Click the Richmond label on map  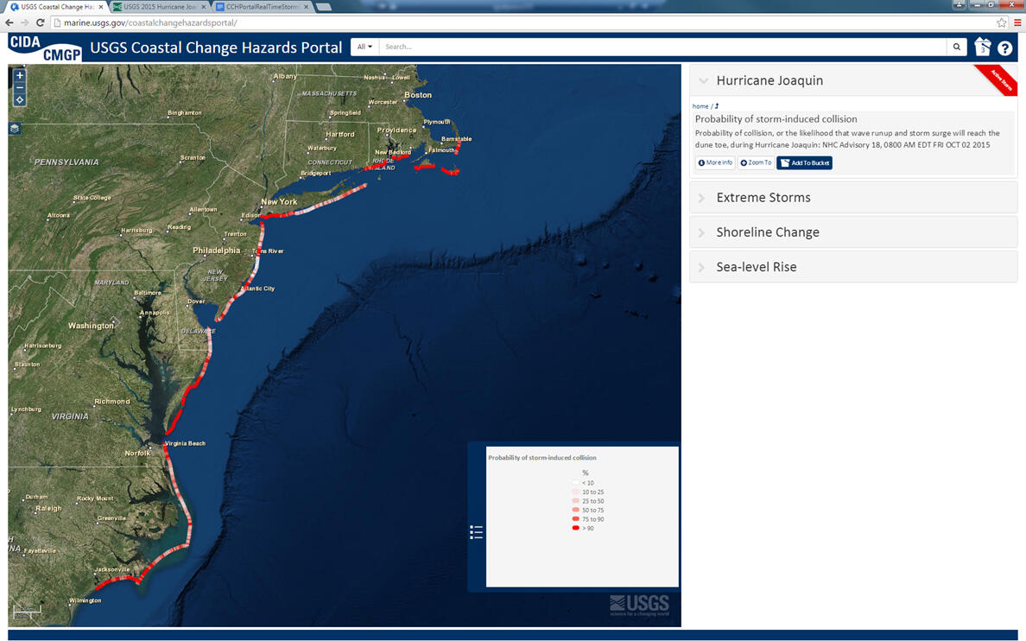click(112, 402)
